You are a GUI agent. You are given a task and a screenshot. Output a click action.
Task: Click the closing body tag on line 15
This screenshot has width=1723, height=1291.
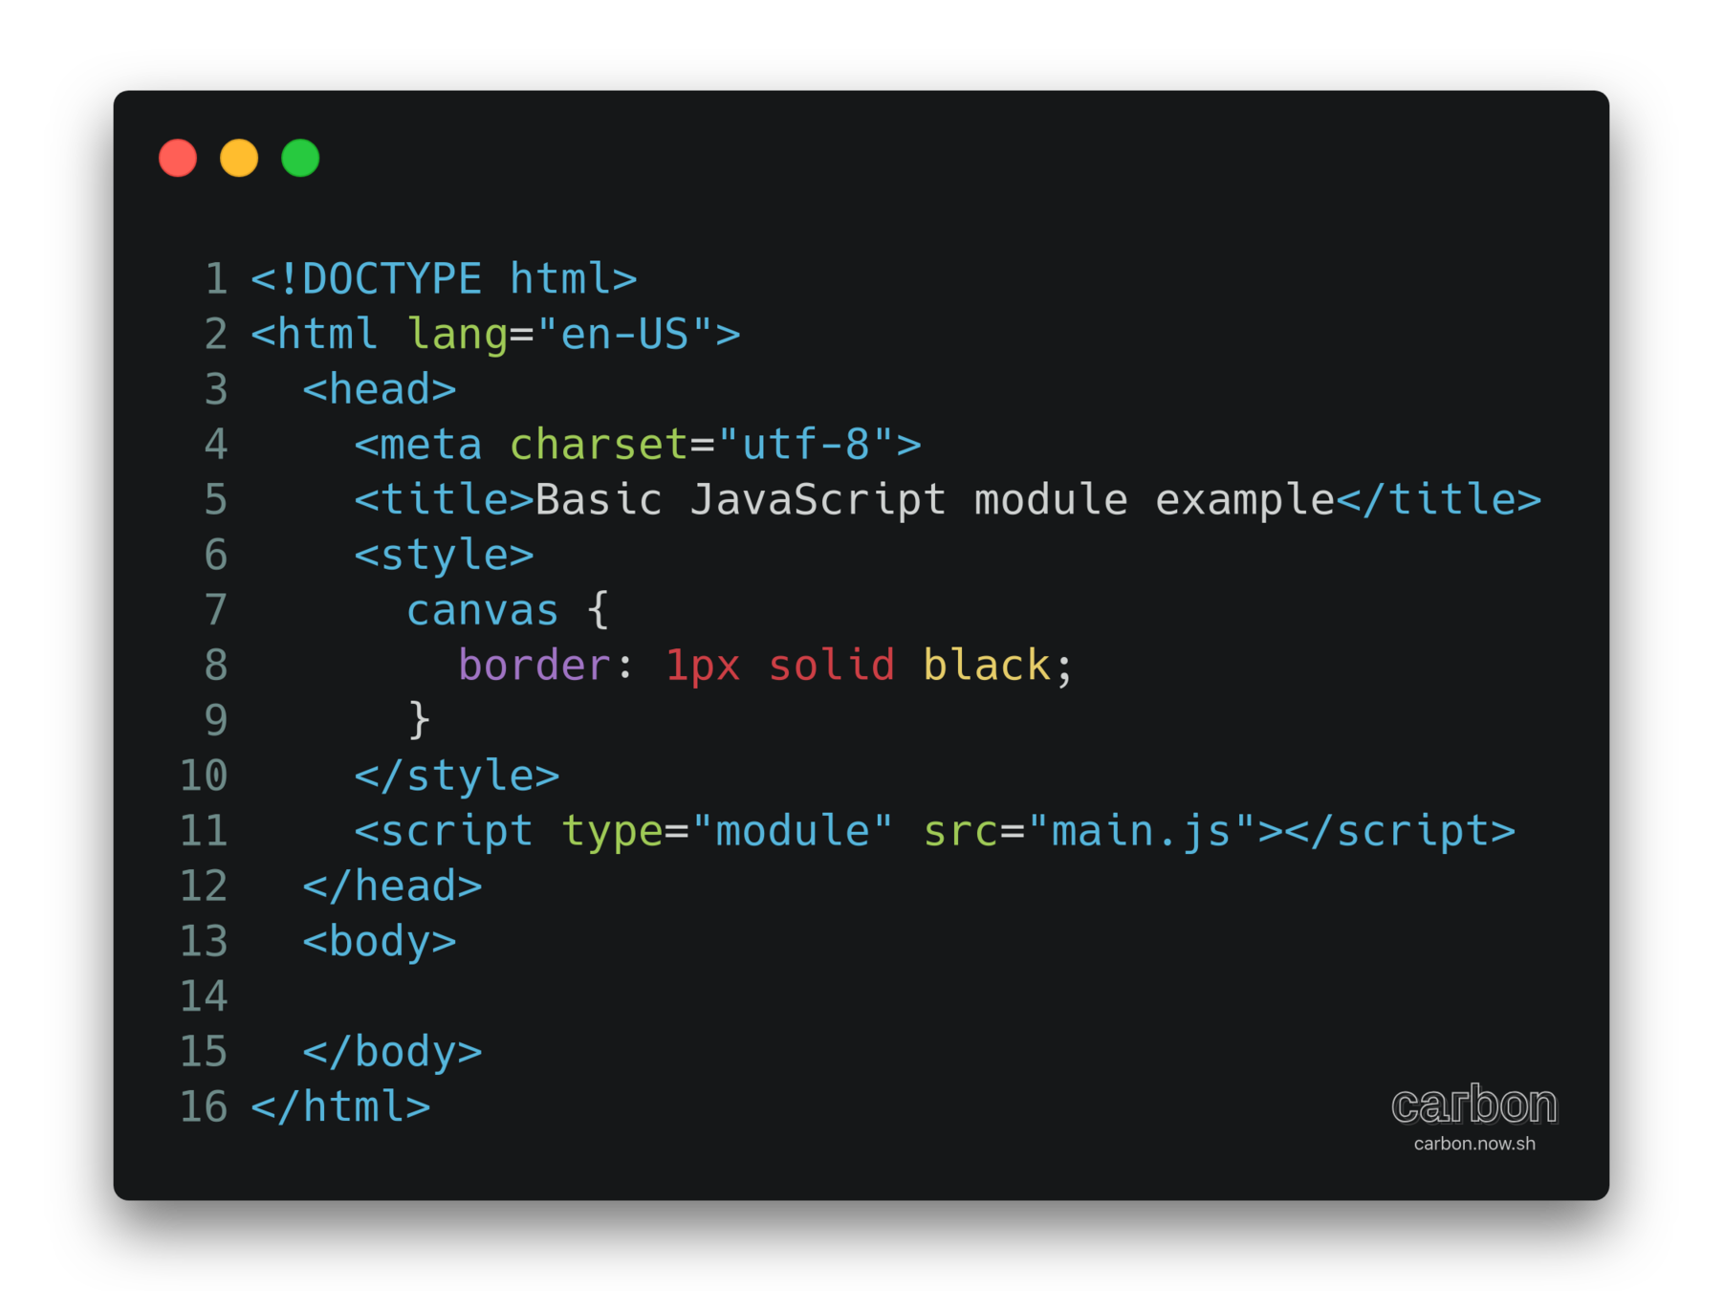pyautogui.click(x=392, y=1053)
